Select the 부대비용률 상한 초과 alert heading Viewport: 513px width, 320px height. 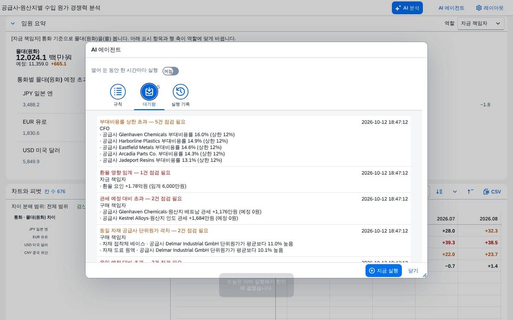click(142, 122)
